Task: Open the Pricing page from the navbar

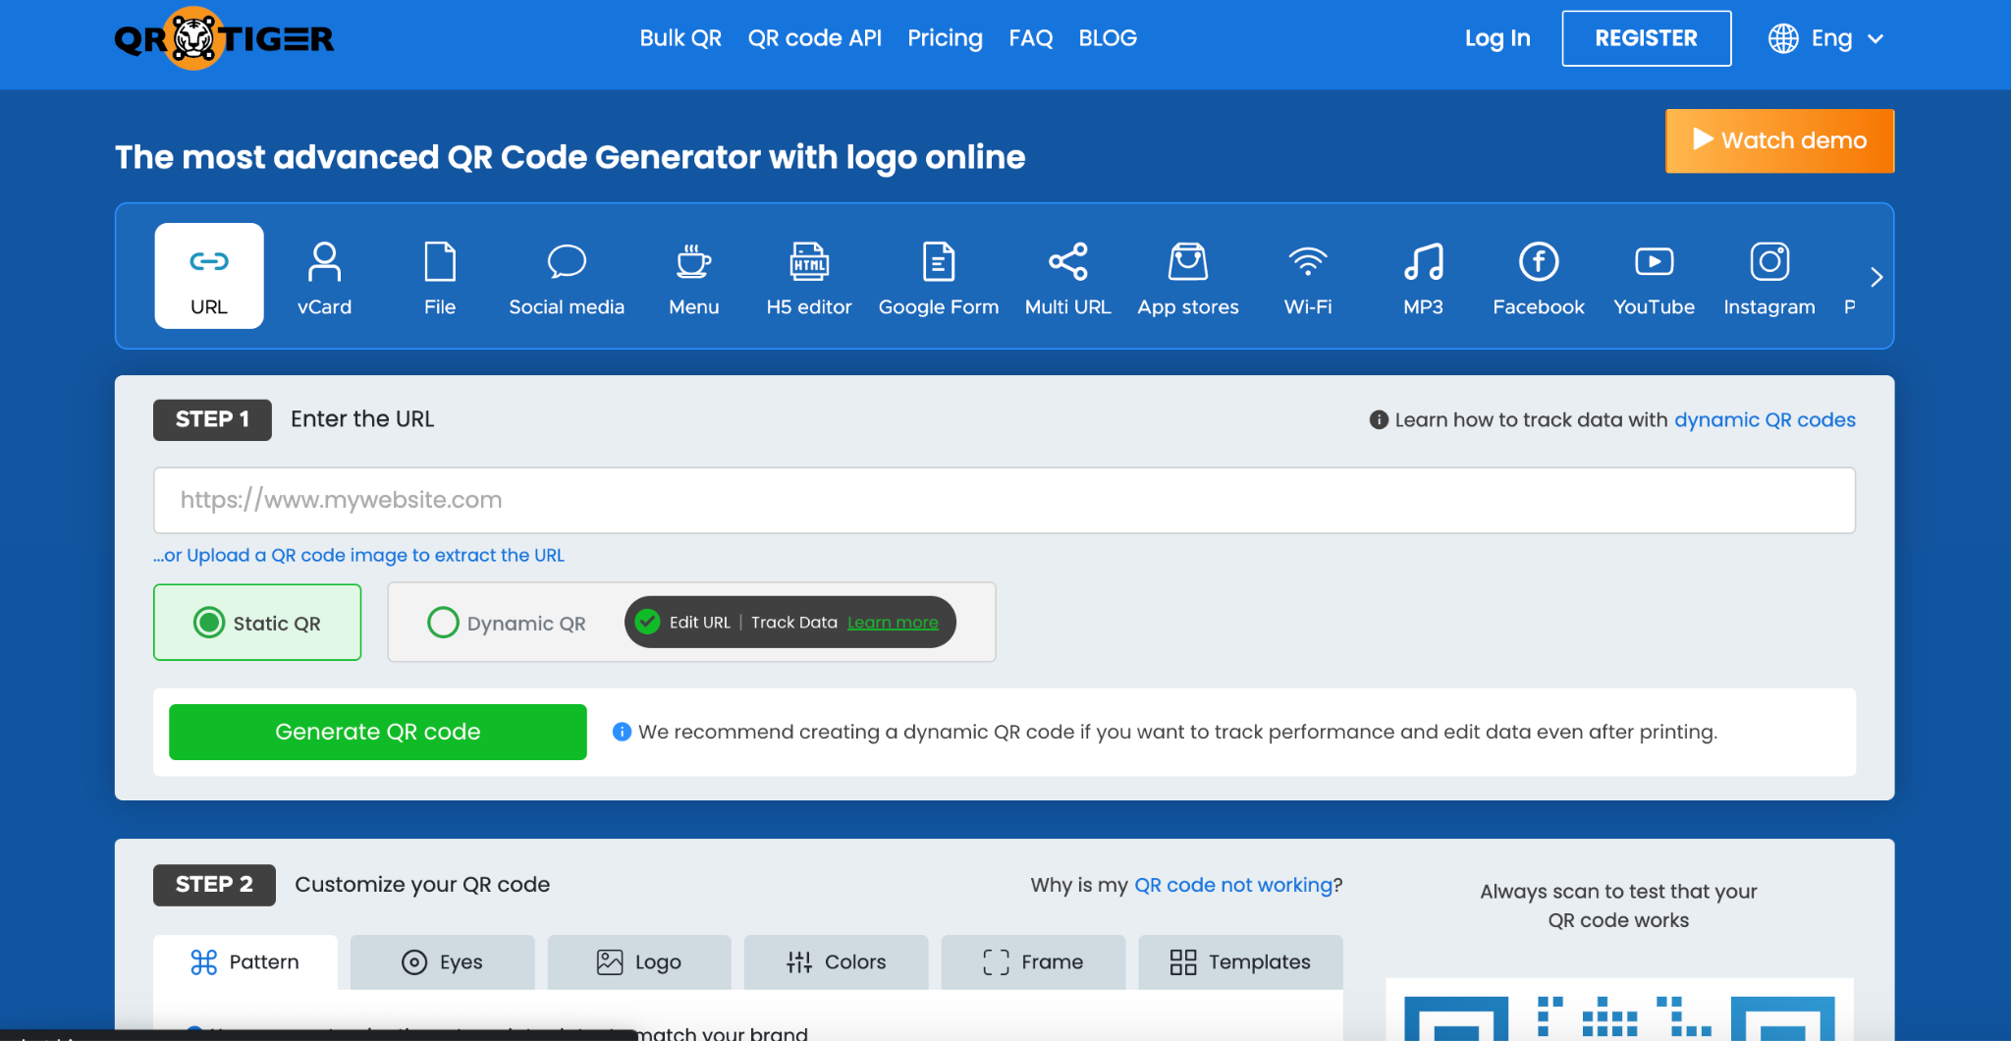Action: point(945,37)
